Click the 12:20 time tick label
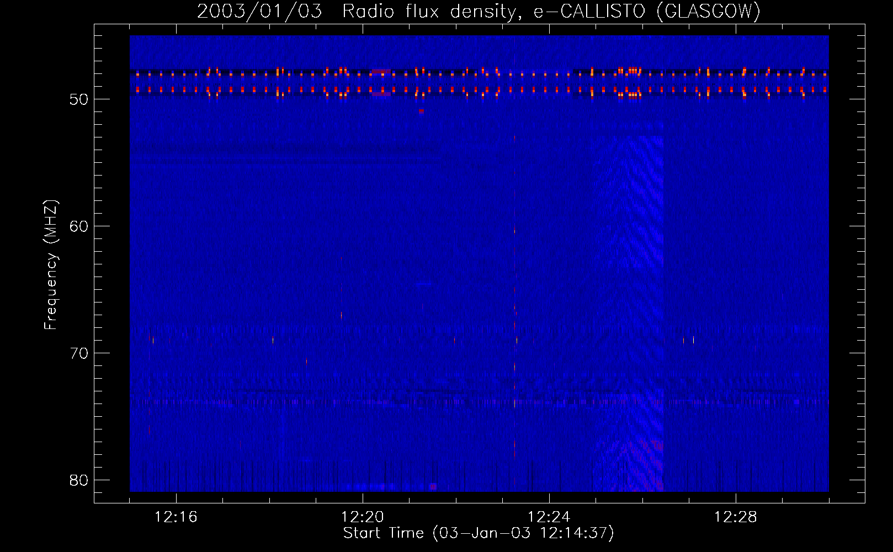Screen dimensions: 893x552 (x=363, y=517)
